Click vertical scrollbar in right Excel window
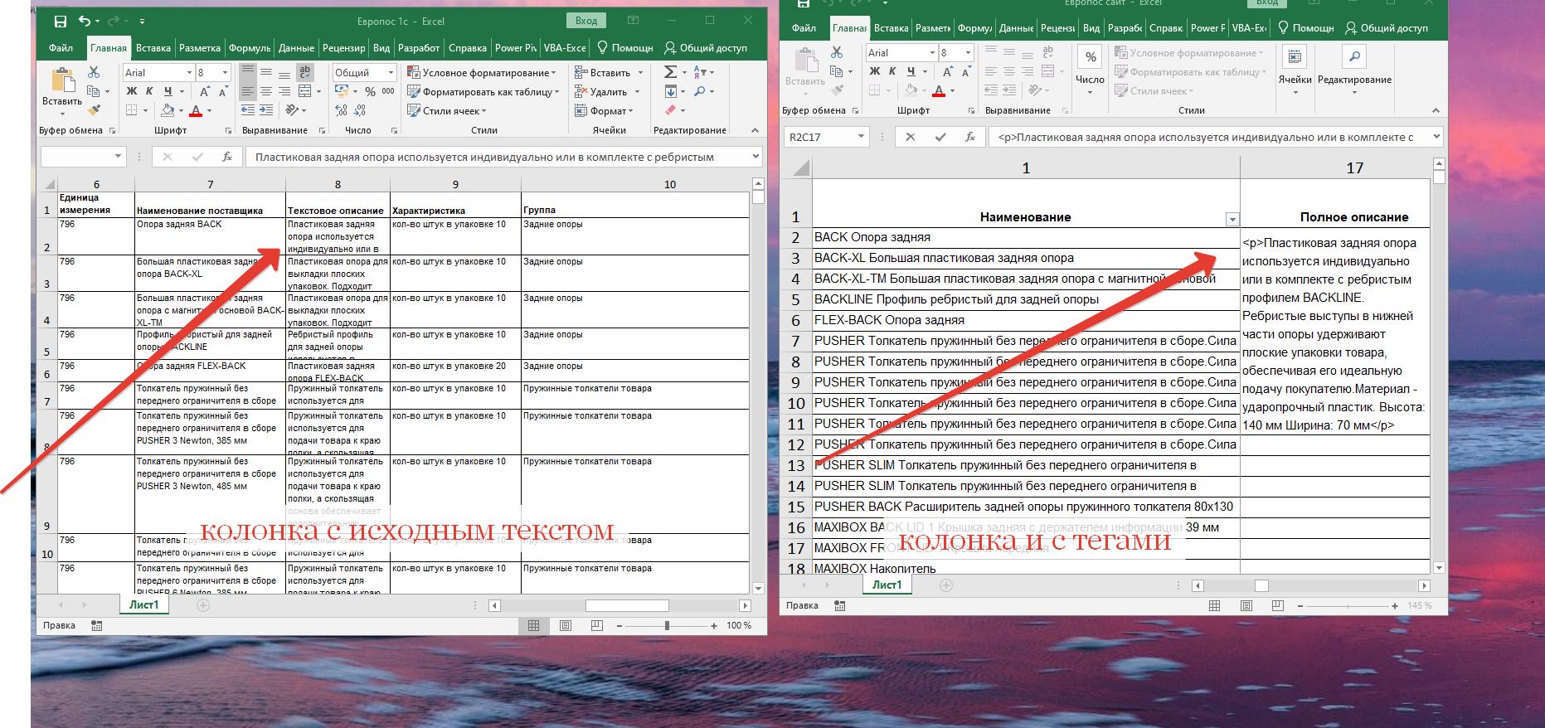1545x728 pixels. [x=1439, y=365]
